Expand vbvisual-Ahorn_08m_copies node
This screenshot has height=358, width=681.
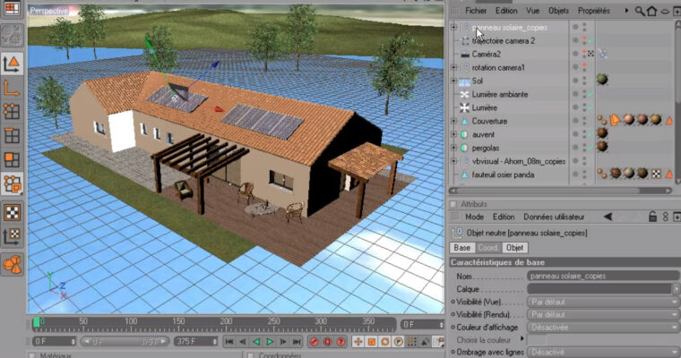point(454,161)
